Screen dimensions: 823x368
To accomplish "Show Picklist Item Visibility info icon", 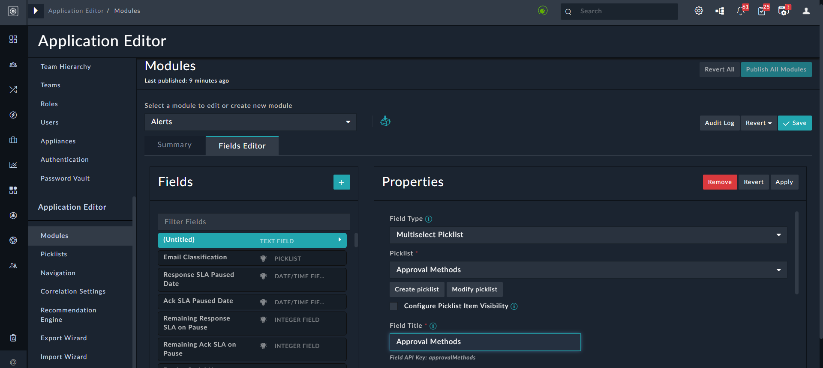I will click(x=514, y=306).
